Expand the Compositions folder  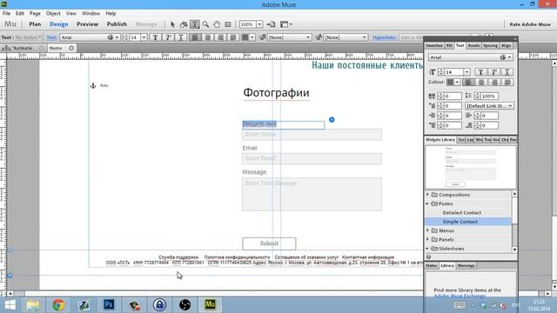(x=427, y=195)
